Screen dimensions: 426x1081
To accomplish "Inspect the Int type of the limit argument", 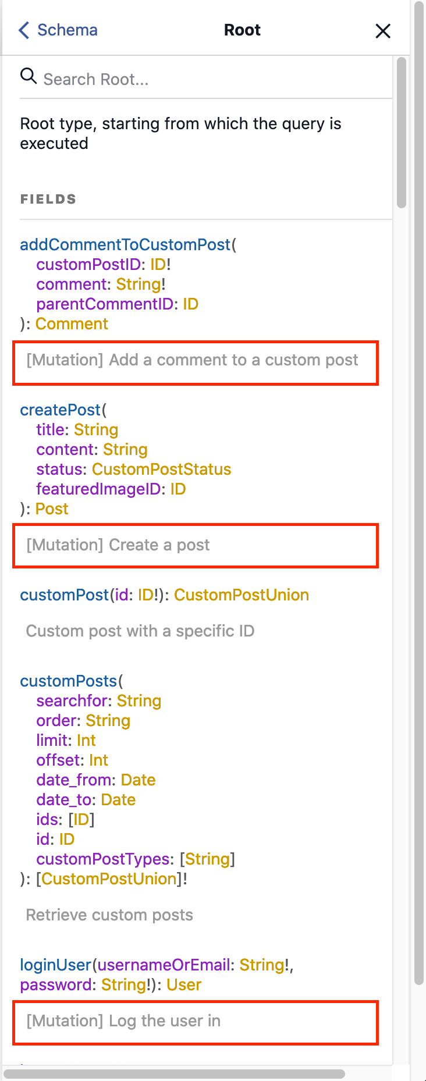I will pos(86,740).
